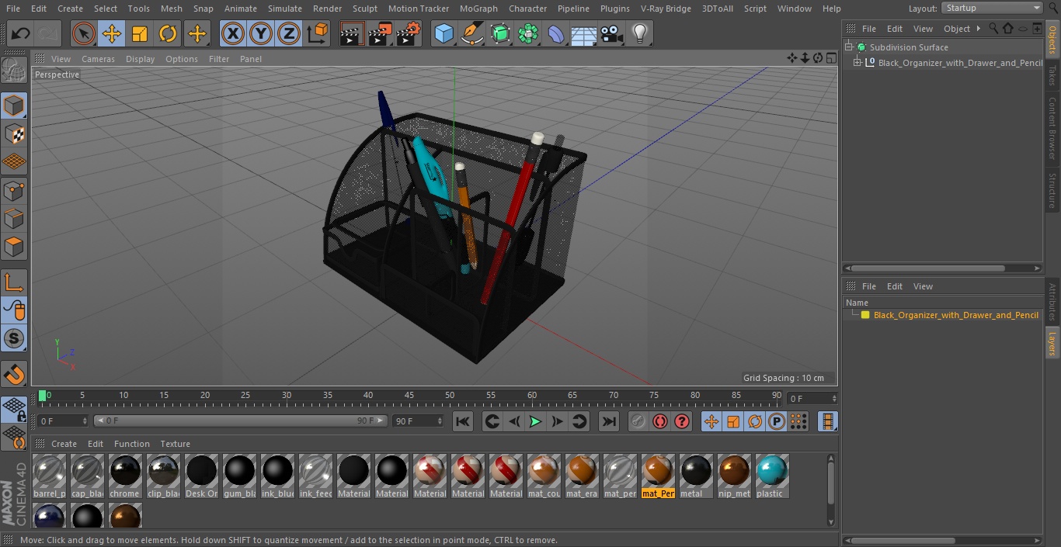This screenshot has height=547, width=1061.
Task: Open the Simulate menu
Action: (285, 9)
